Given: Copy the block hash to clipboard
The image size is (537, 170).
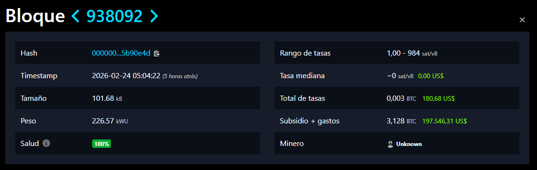Looking at the screenshot, I should point(156,53).
